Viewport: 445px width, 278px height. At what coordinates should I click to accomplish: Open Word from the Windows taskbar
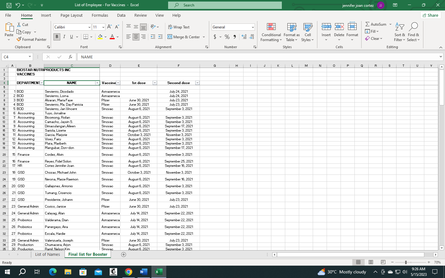(144, 272)
